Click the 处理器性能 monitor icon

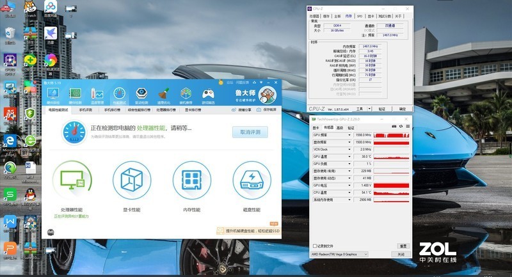coord(72,180)
